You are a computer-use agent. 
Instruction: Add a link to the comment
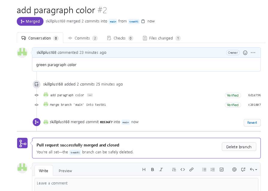[191, 169]
